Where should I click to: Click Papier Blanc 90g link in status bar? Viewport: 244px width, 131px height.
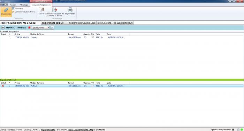tap(48, 130)
